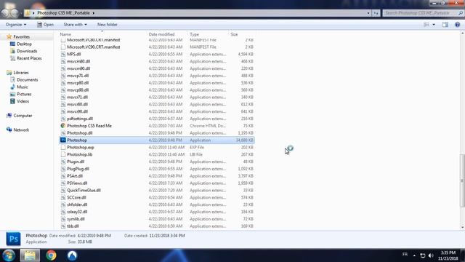465x262 pixels.
Task: Select the Photoshop.lib file icon
Action: point(63,154)
